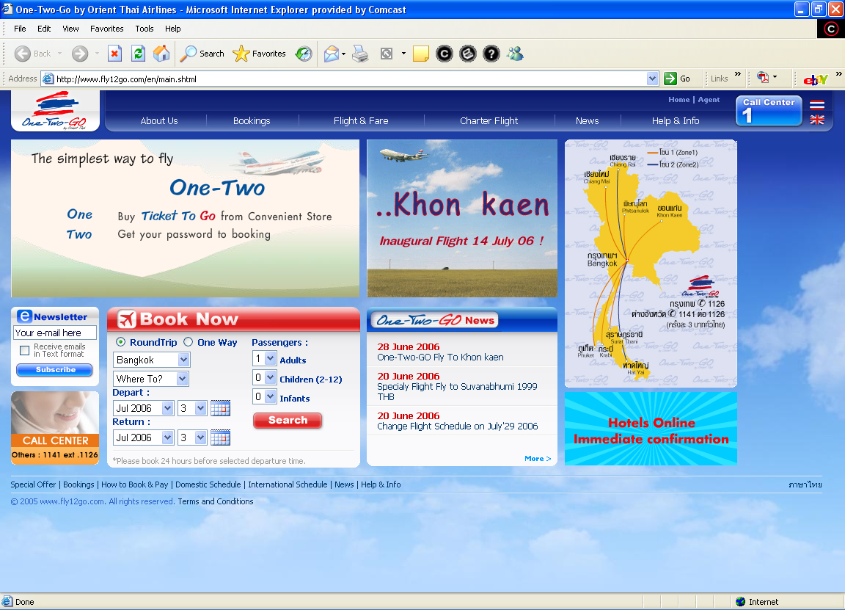Click the yellow note icon
The image size is (845, 610).
pyautogui.click(x=421, y=54)
